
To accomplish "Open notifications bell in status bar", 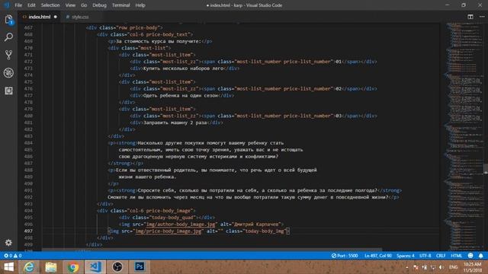I will click(x=481, y=256).
